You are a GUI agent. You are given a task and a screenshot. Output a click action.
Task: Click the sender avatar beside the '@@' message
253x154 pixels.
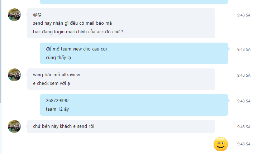click(x=14, y=15)
